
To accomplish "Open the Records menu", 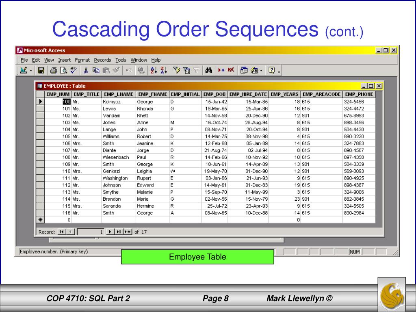I will click(102, 60).
